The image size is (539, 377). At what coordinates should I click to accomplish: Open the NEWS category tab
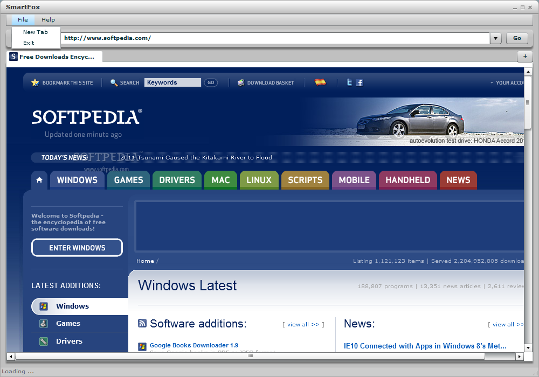click(x=458, y=180)
